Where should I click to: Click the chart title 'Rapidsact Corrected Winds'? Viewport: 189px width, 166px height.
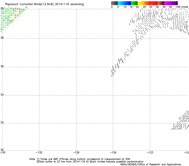click(23, 4)
